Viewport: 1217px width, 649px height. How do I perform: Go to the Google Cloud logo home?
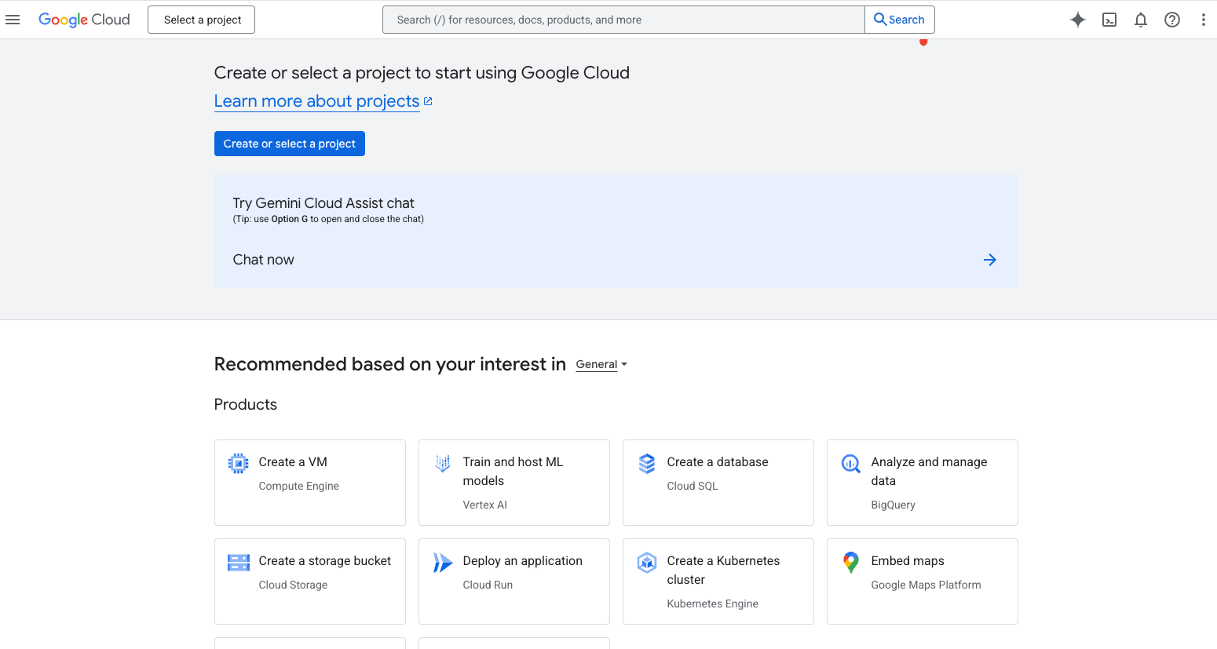[x=84, y=20]
